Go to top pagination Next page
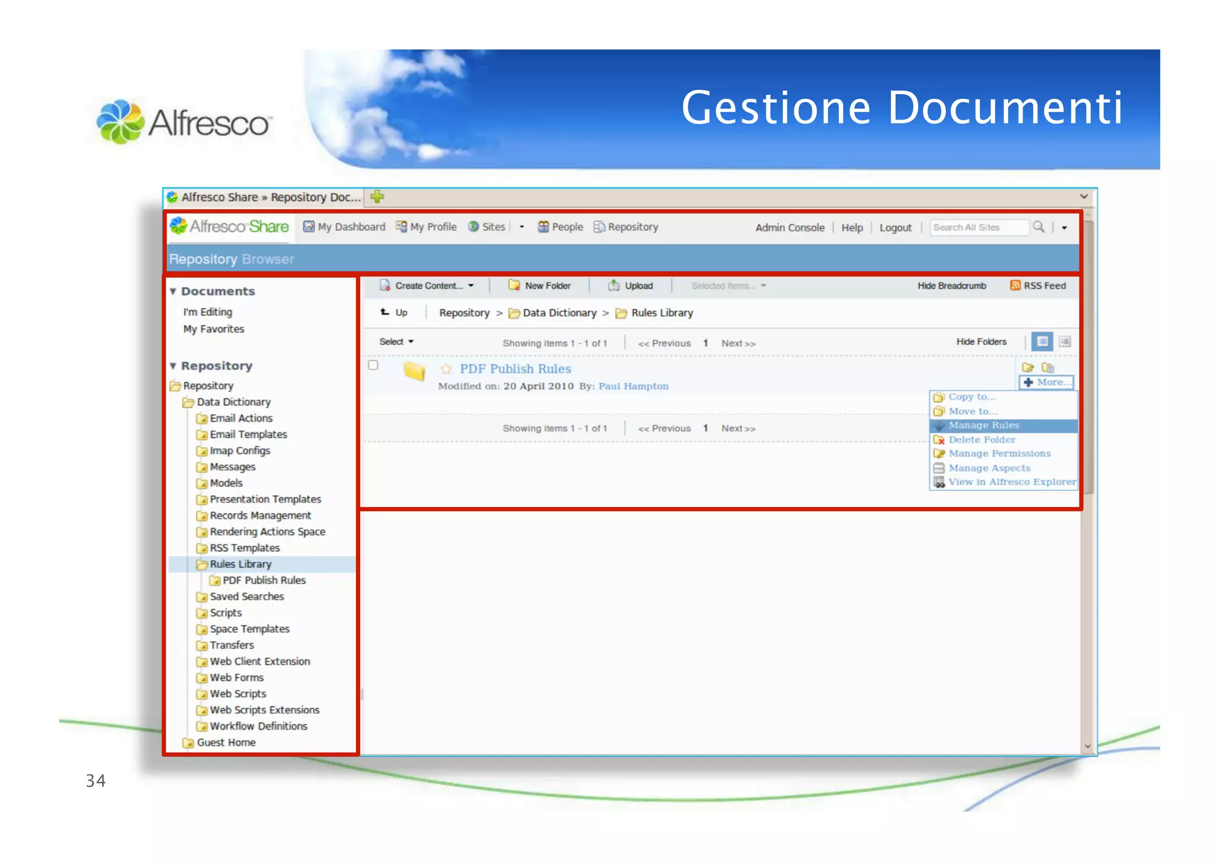The height and width of the screenshot is (861, 1219). 738,343
